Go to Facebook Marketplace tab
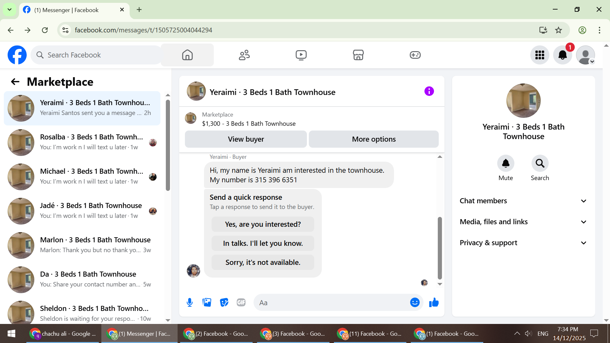Viewport: 610px width, 343px height. coord(358,55)
